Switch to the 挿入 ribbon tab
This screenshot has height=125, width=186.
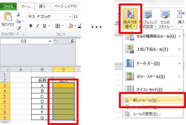42,6
